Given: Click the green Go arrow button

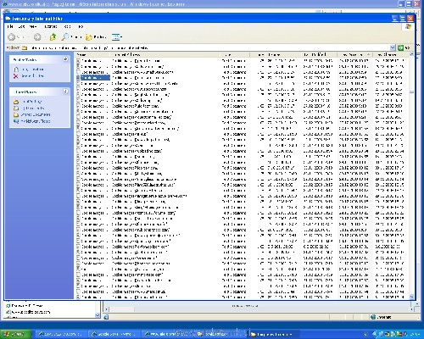Looking at the screenshot, I should [x=400, y=47].
